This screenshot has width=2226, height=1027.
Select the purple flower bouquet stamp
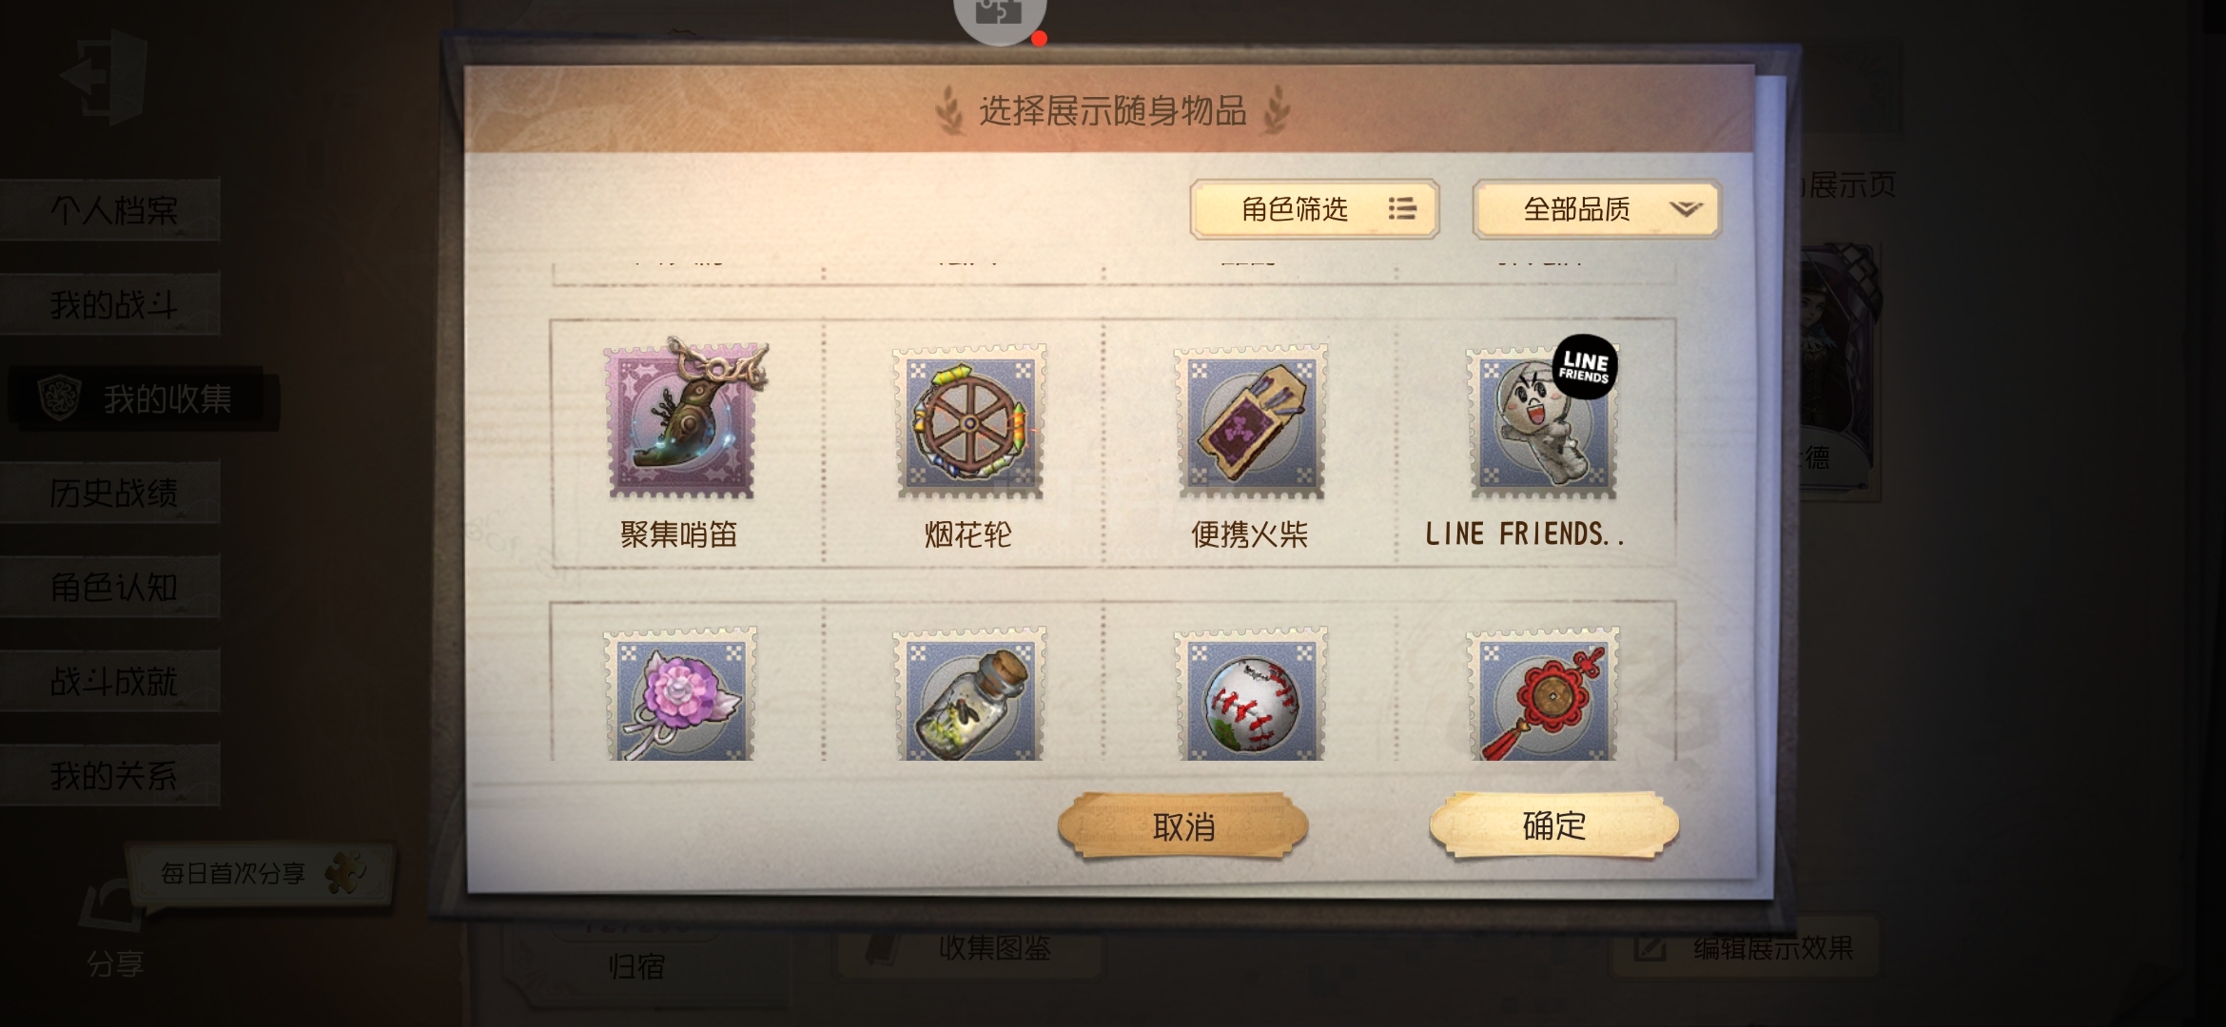680,692
